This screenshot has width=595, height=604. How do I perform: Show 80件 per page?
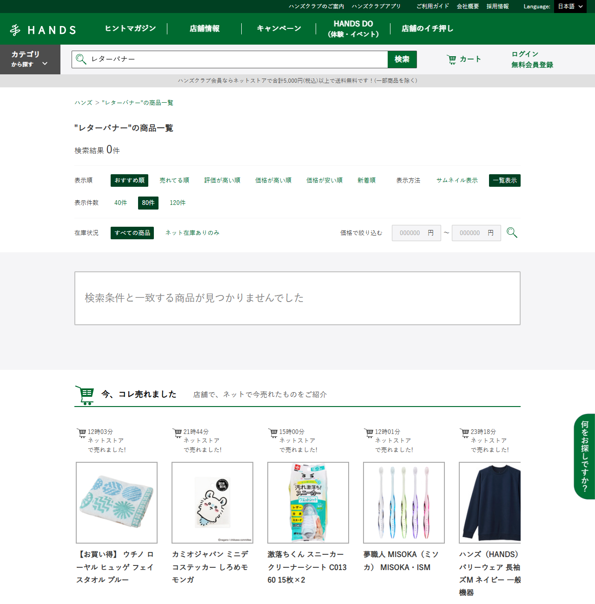(x=148, y=203)
